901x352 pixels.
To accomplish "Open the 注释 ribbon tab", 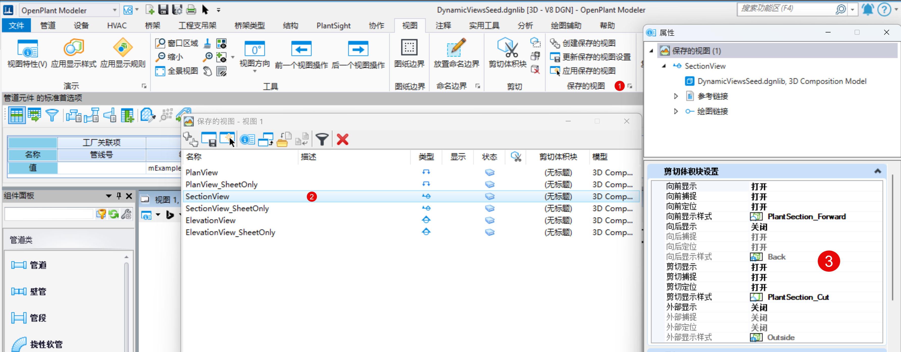I will pos(443,25).
